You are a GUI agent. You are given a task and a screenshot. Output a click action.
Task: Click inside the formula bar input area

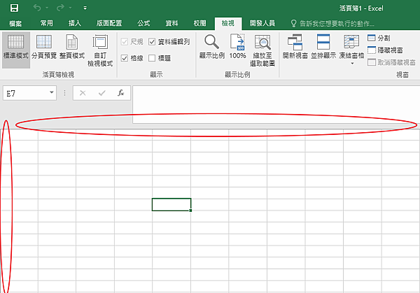(276, 105)
